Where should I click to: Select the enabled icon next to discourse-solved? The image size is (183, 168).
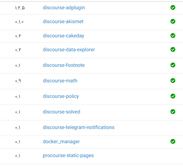pos(173,112)
